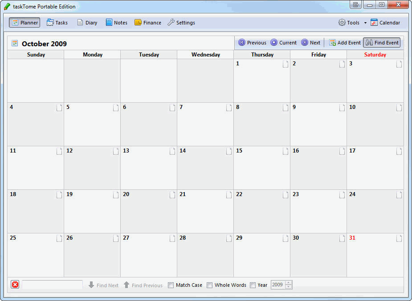The height and width of the screenshot is (301, 412).
Task: Click the Tools gear button
Action: tap(349, 23)
